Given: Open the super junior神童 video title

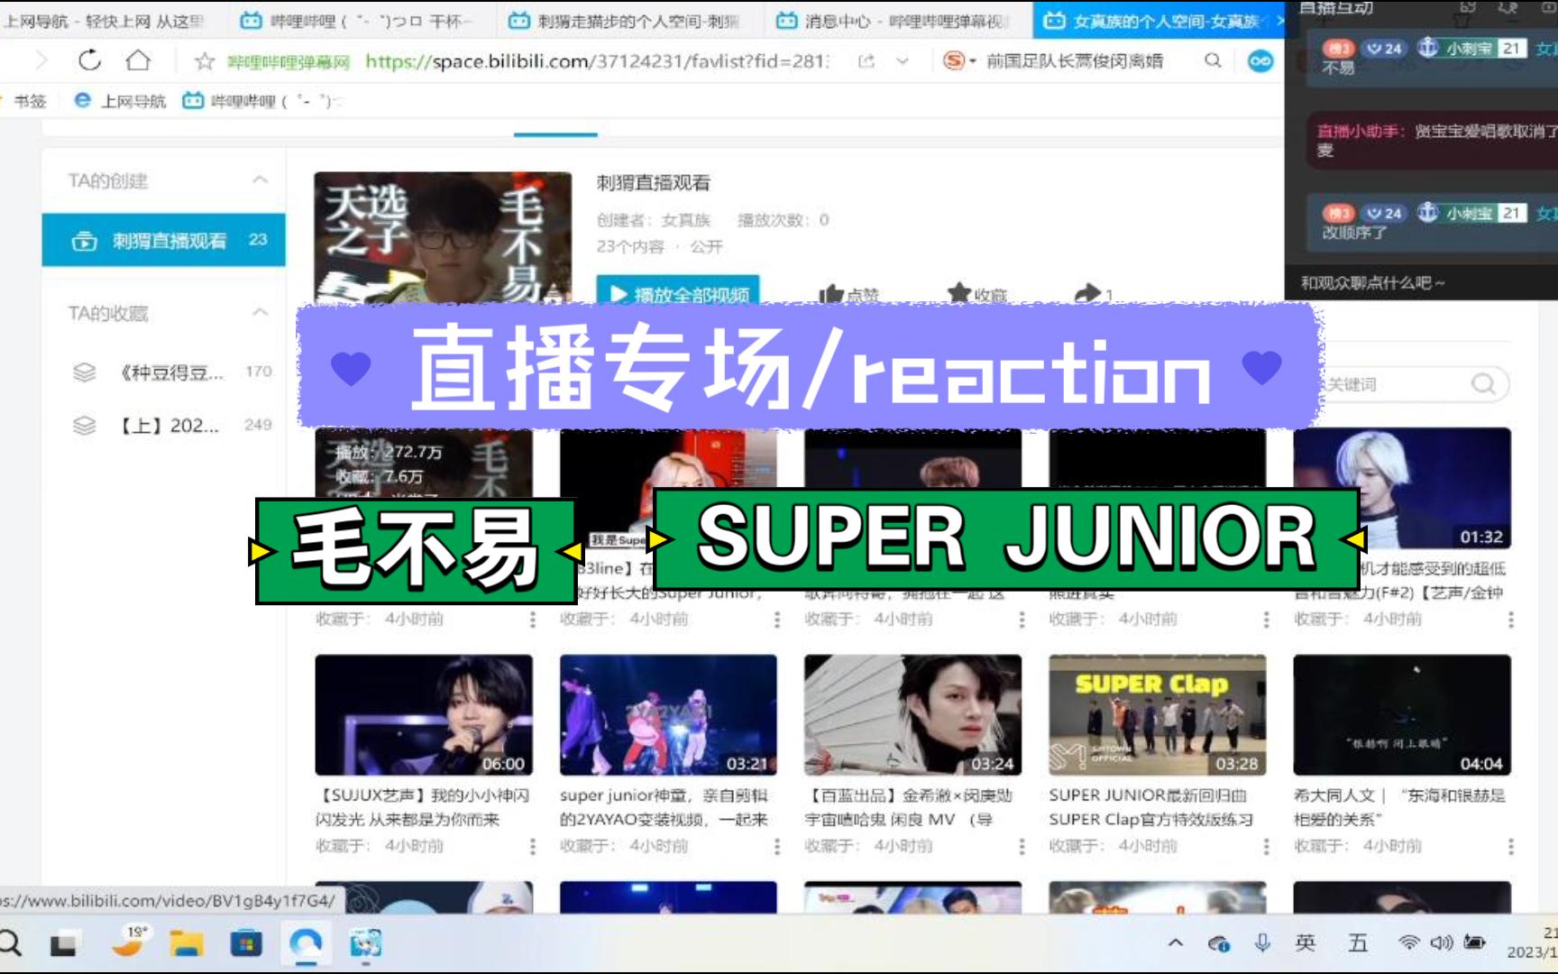Looking at the screenshot, I should pyautogui.click(x=664, y=807).
